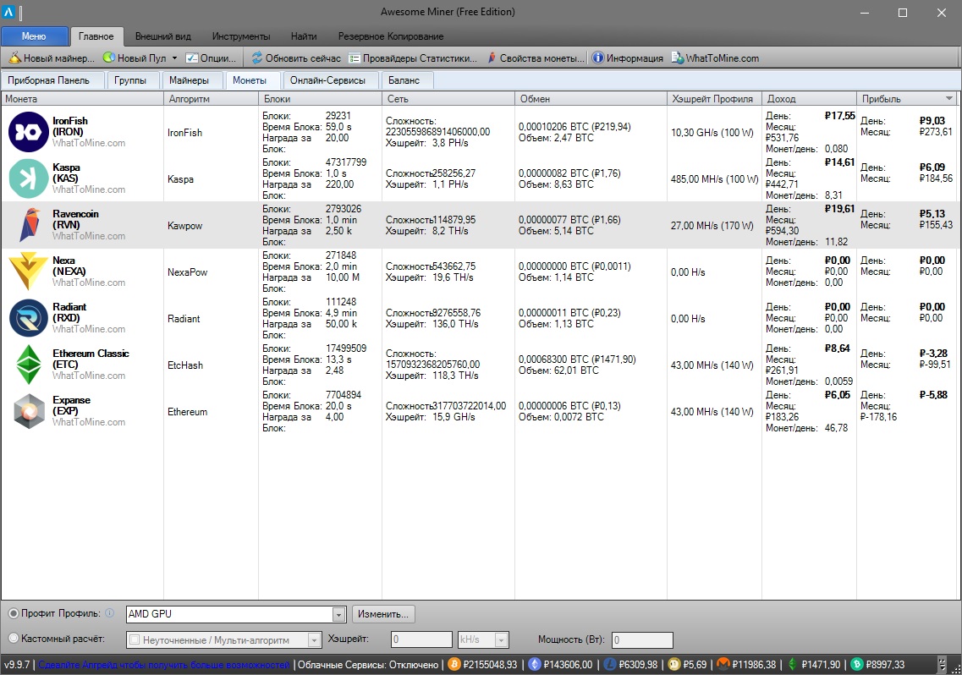Open the Резервное Копирование ribbon tab
The height and width of the screenshot is (675, 962).
coord(391,36)
